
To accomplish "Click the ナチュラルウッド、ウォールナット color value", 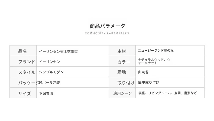I will (x=154, y=61).
